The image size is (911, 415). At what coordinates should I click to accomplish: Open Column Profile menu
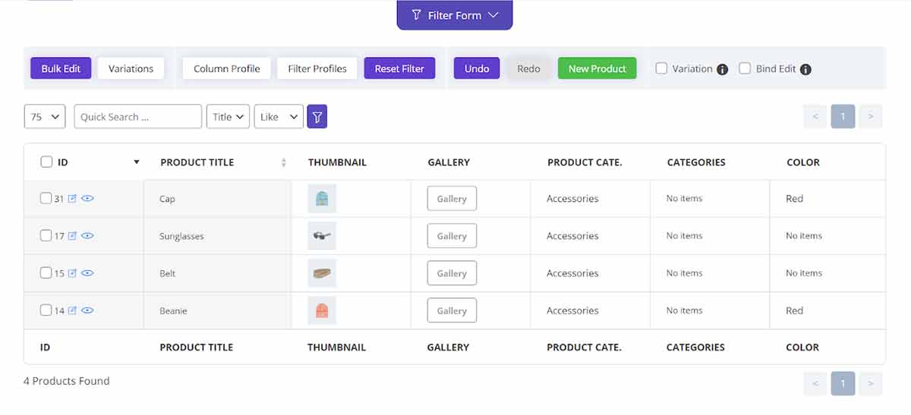(x=227, y=68)
